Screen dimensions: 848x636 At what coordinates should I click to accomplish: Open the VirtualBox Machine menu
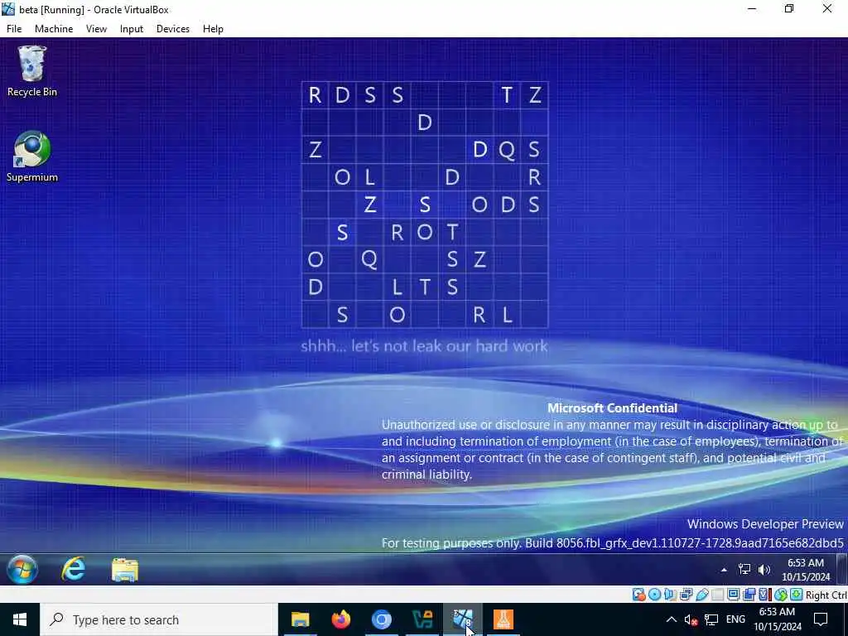pyautogui.click(x=54, y=29)
